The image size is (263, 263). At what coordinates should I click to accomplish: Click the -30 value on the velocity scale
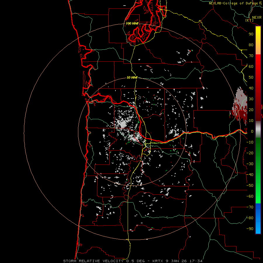(x=250, y=164)
